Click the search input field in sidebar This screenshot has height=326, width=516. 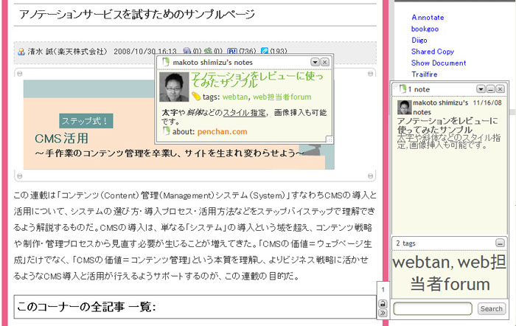click(433, 308)
